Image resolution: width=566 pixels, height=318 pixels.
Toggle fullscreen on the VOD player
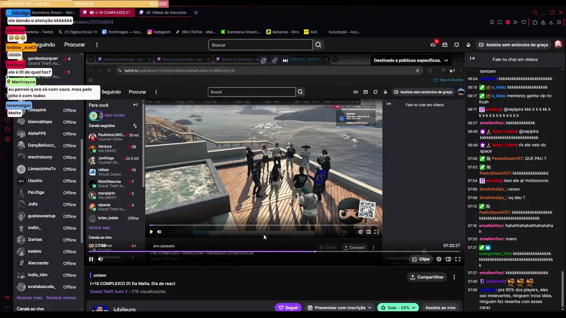click(458, 259)
